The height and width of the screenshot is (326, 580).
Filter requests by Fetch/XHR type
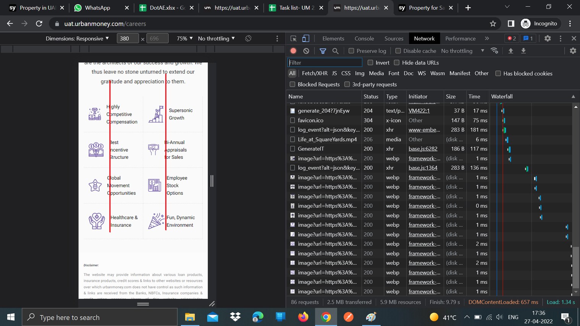(314, 73)
